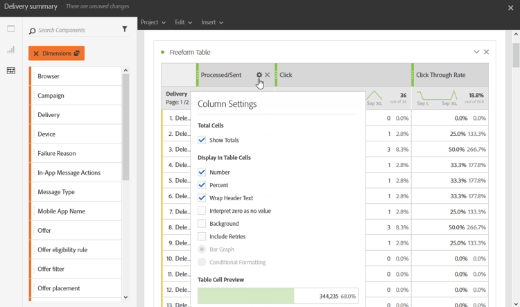Toggle the Include Retries checkbox

202,236
